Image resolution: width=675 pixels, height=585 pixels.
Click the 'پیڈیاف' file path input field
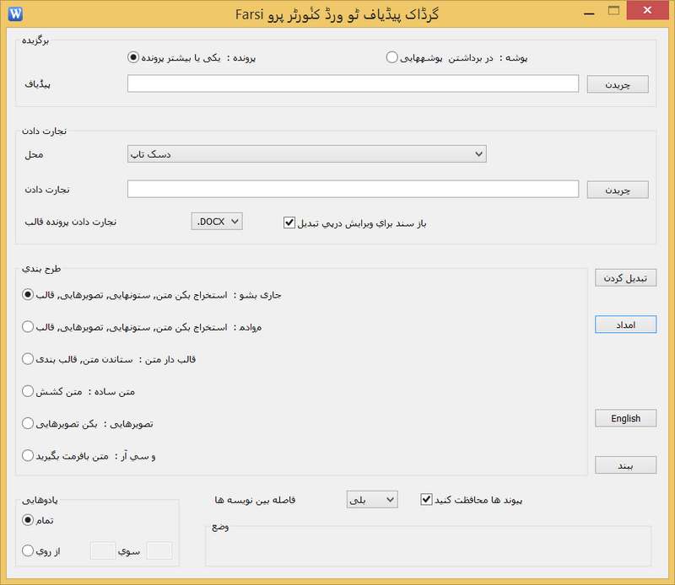click(x=353, y=83)
